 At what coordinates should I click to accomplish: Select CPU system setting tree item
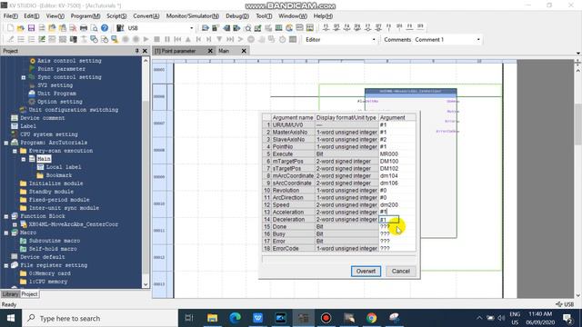tap(49, 134)
